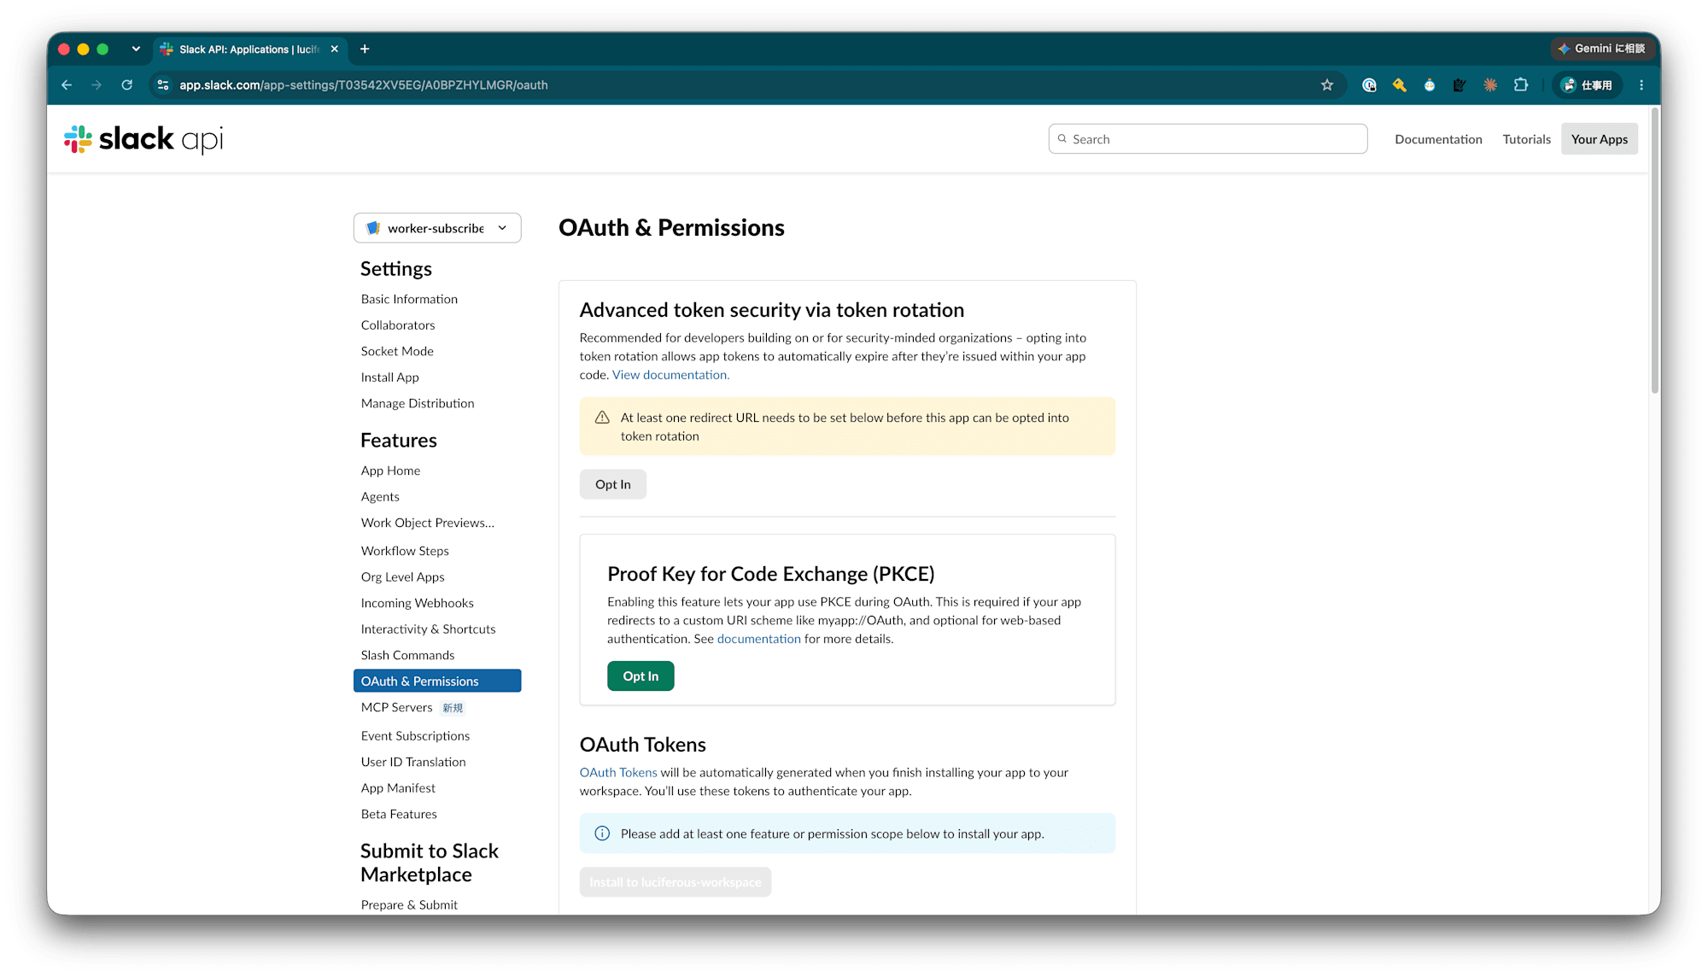Click the green PKCE Opt In button
This screenshot has width=1708, height=977.
coord(640,676)
